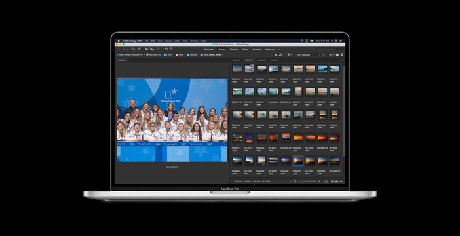Image resolution: width=460 pixels, height=236 pixels.
Task: Switch to the Filmstrip workspace
Action: (234, 49)
